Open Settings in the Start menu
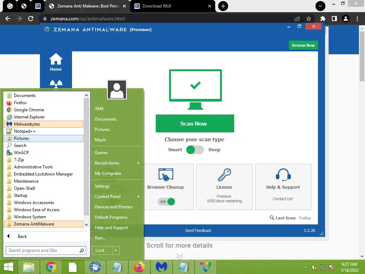The image size is (365, 274). click(x=102, y=186)
